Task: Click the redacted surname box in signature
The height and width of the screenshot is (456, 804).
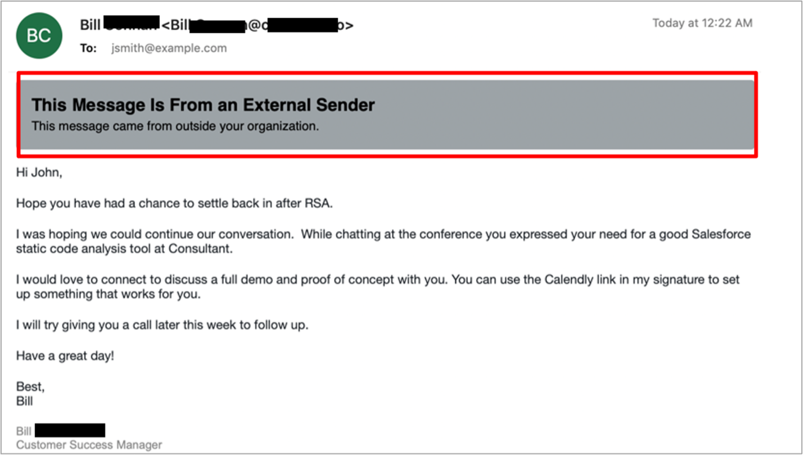Action: [x=70, y=431]
